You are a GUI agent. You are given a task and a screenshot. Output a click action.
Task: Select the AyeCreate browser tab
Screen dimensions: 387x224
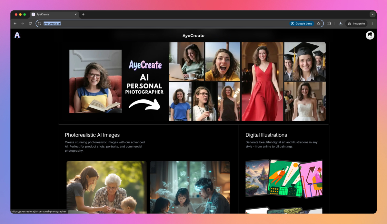[x=55, y=14]
